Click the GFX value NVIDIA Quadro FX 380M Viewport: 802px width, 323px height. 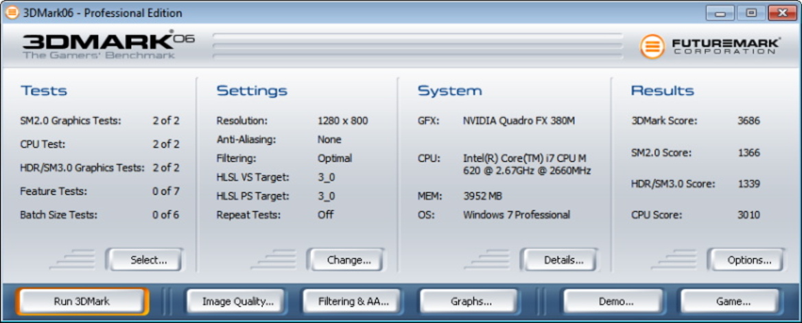pyautogui.click(x=519, y=121)
